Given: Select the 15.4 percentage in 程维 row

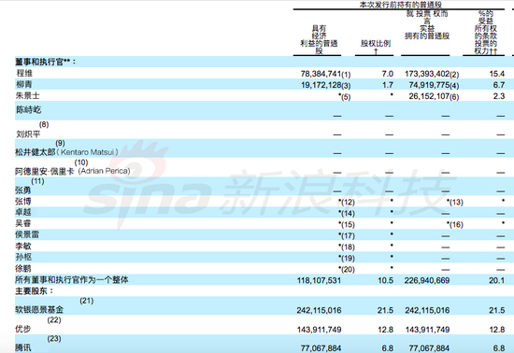Looking at the screenshot, I should coord(496,74).
